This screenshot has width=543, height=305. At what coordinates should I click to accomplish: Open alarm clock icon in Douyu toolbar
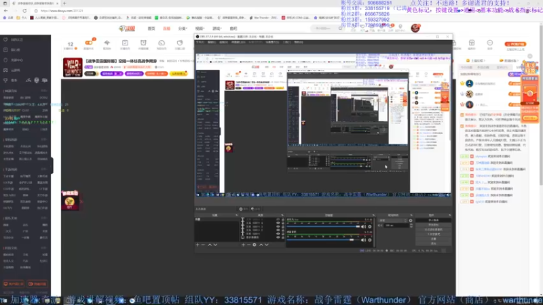(x=143, y=43)
